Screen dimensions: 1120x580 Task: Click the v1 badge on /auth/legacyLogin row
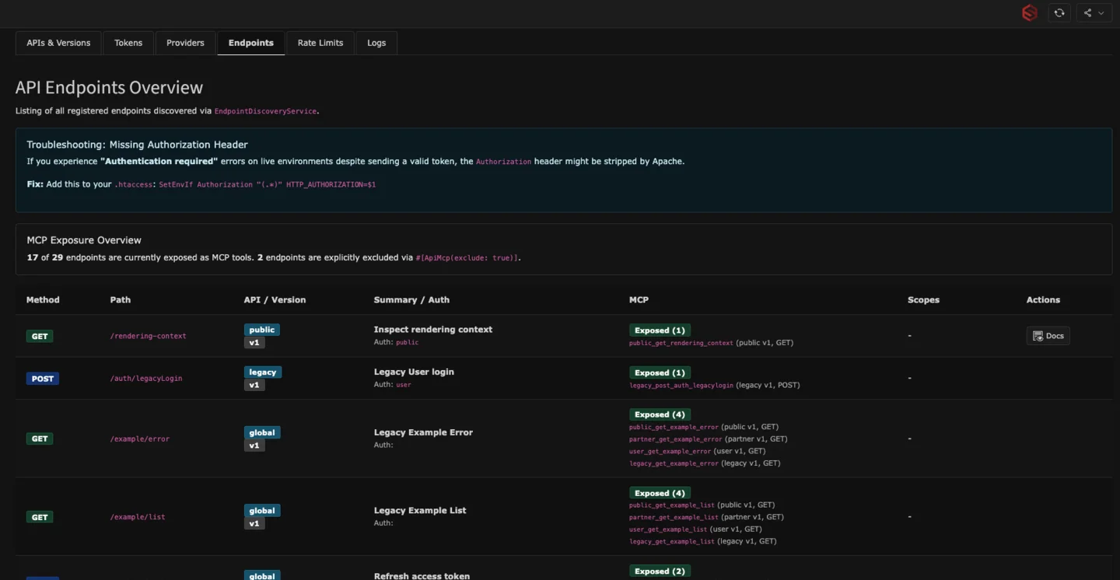point(254,385)
